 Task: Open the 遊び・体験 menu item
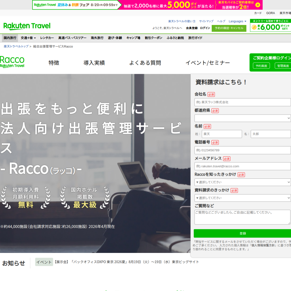coord(115,38)
